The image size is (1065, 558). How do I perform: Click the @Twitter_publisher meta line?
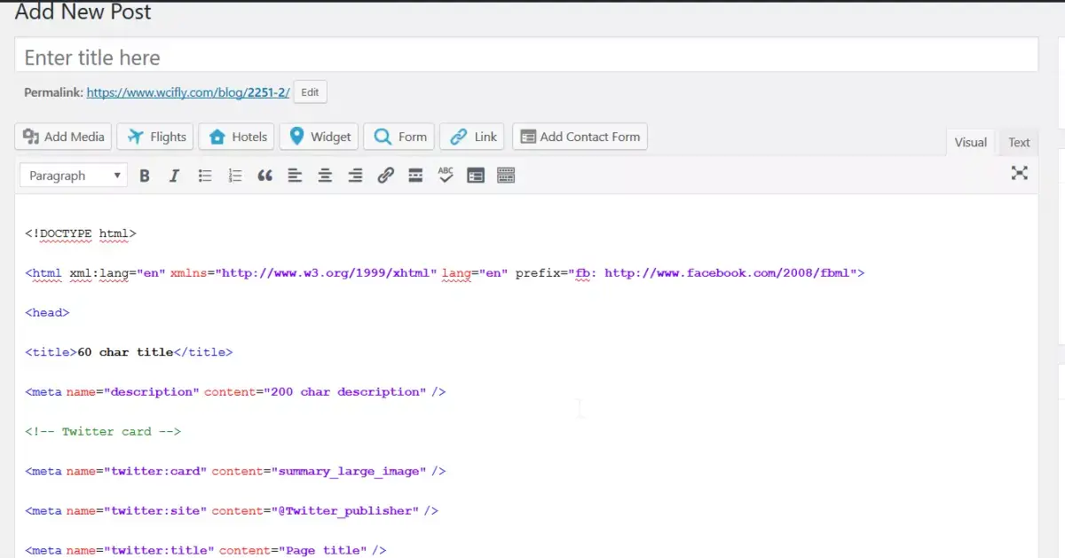pyautogui.click(x=232, y=511)
